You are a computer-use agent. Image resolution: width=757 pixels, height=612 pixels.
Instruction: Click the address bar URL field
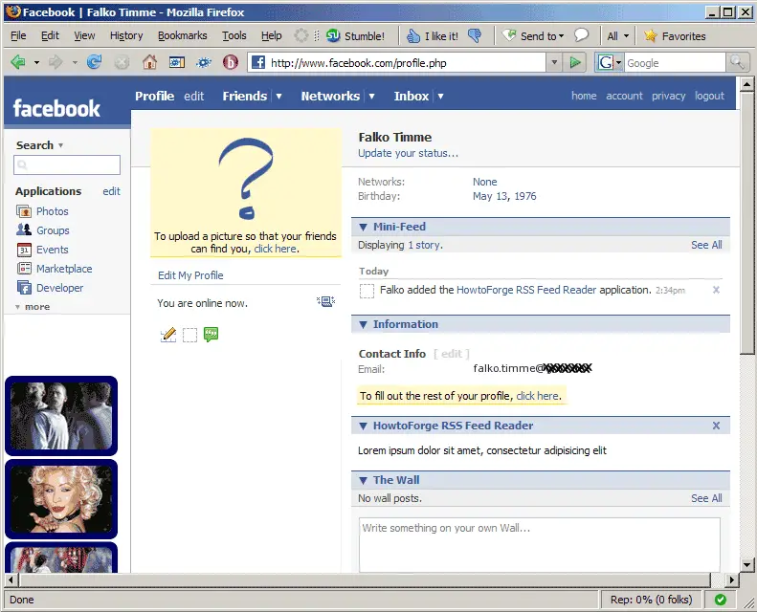(397, 63)
